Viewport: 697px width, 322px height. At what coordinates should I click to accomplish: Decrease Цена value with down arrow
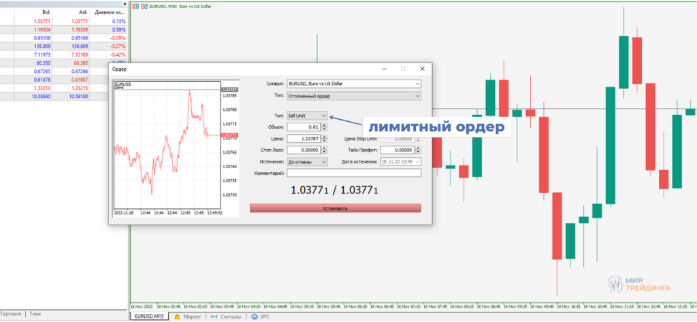pos(323,141)
